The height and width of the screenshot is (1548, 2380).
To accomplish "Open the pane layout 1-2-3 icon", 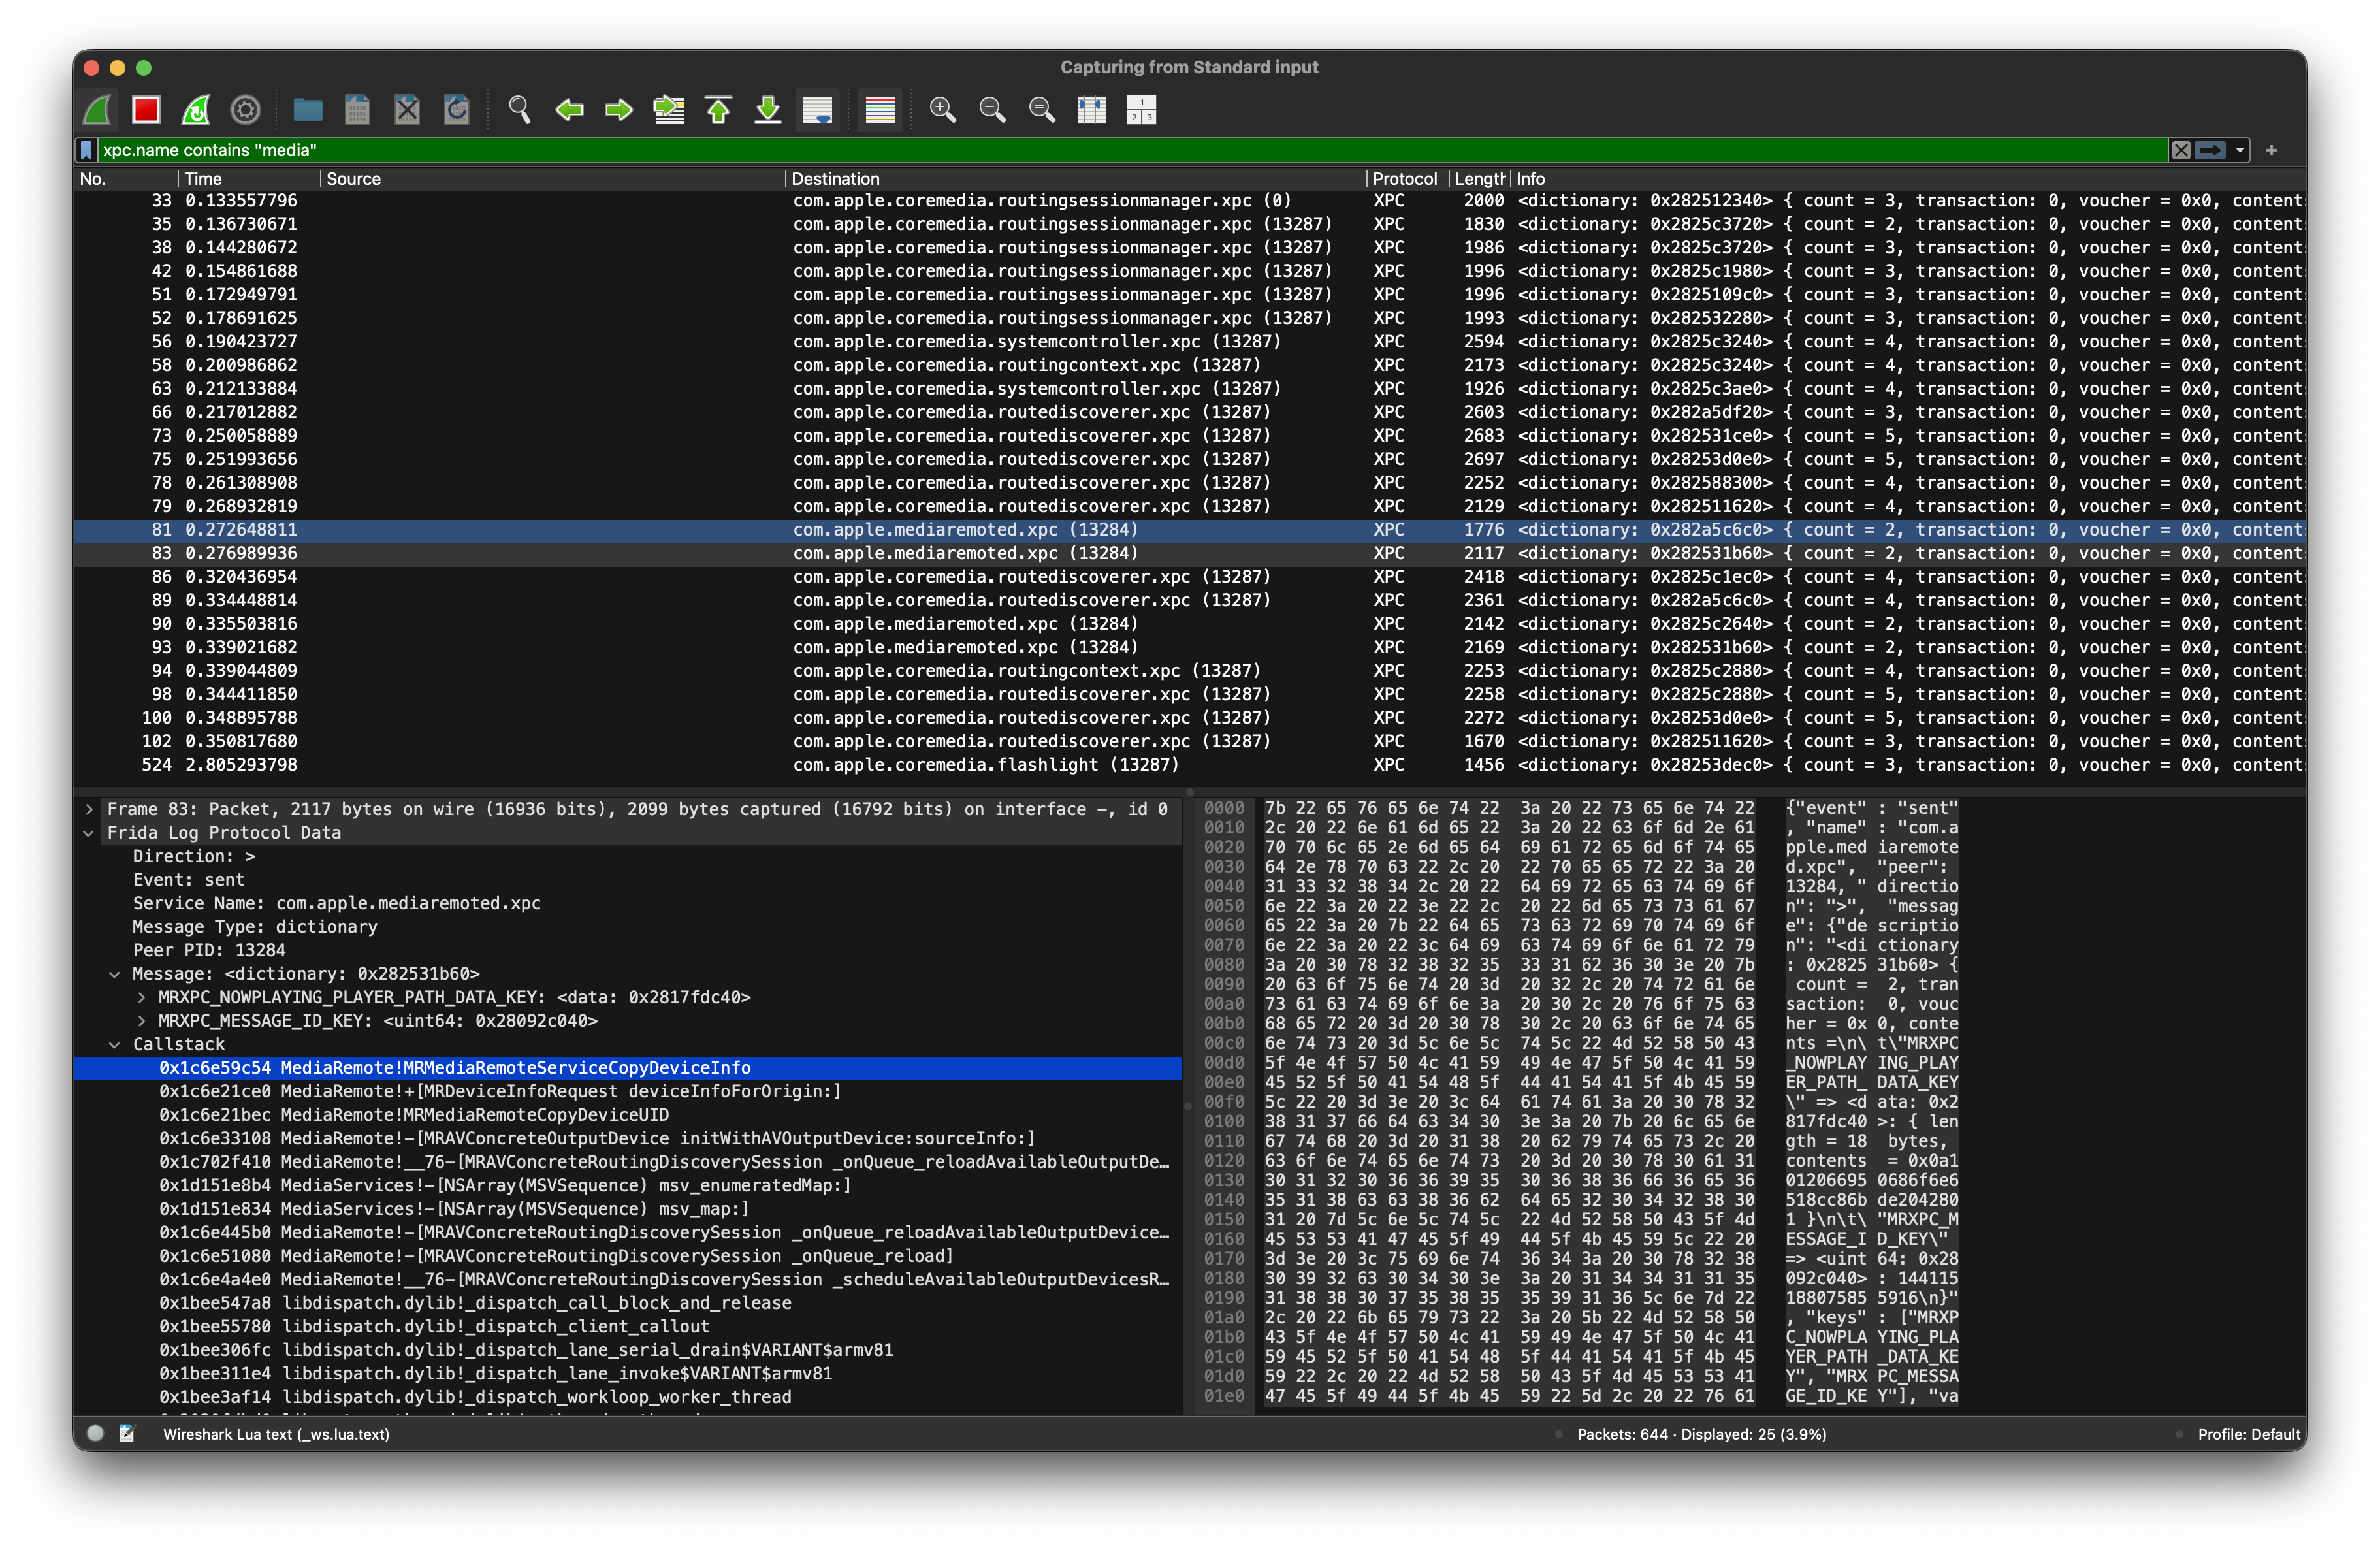I will pos(1141,109).
